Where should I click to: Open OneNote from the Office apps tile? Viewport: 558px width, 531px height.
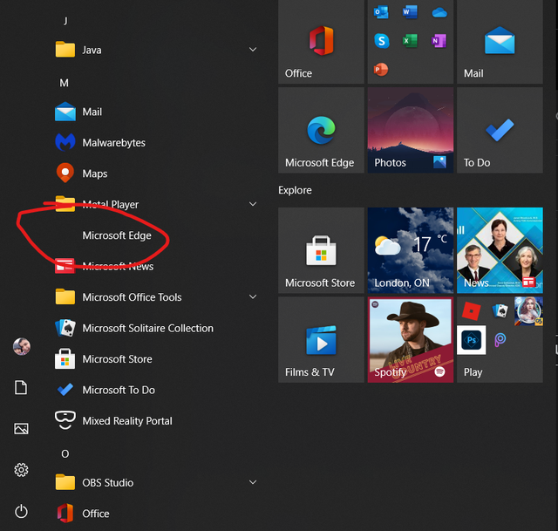439,41
